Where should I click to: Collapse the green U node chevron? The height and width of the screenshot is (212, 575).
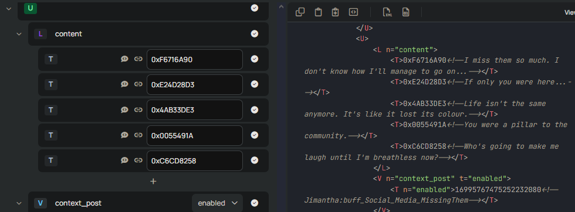coord(9,8)
